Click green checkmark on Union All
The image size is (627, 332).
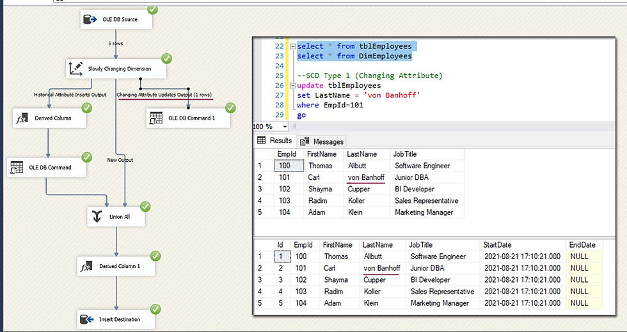point(145,207)
